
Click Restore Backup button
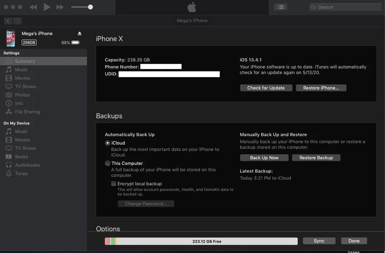coord(316,158)
